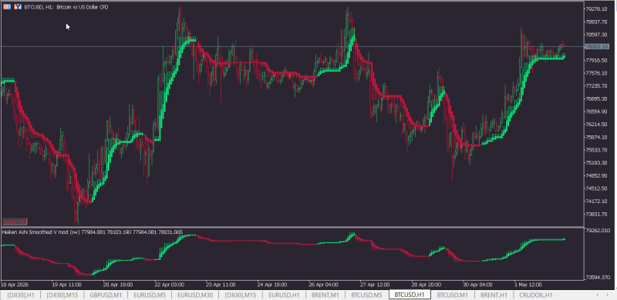Click the current price label 78283.10
The height and width of the screenshot is (300, 617).
point(597,47)
